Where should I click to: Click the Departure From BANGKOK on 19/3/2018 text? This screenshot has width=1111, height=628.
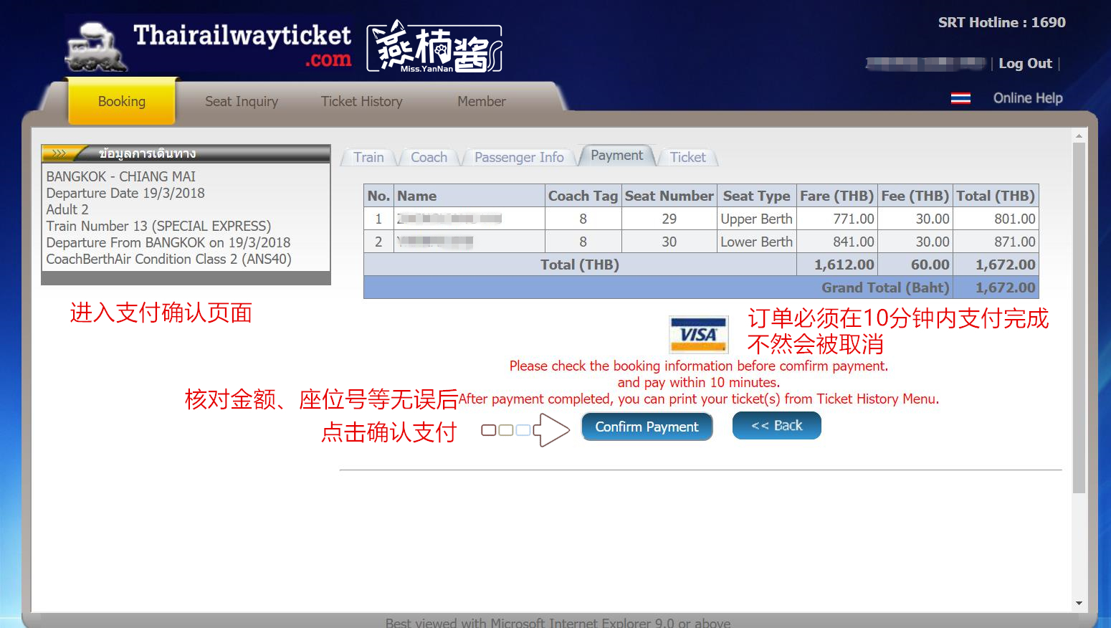click(x=168, y=242)
